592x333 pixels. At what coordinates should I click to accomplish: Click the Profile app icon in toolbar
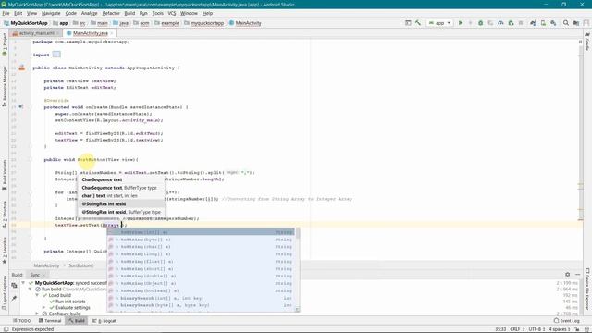coord(500,23)
